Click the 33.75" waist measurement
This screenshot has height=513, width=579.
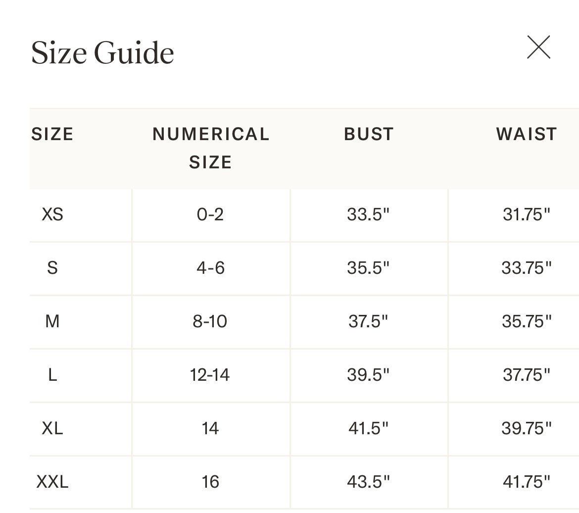tap(527, 267)
